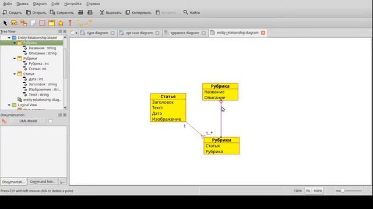The height and width of the screenshot is (209, 373).
Task: Select the orange anchor tool
Action: coord(61,23)
